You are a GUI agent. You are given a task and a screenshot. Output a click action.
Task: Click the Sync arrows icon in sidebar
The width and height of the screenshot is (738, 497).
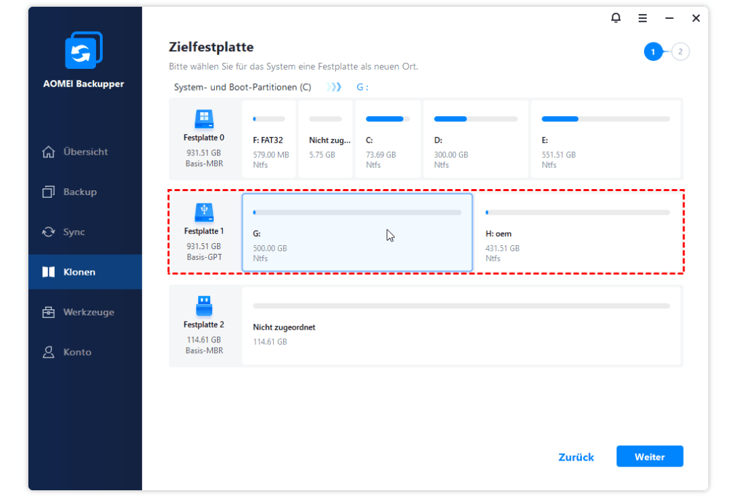[x=49, y=232]
